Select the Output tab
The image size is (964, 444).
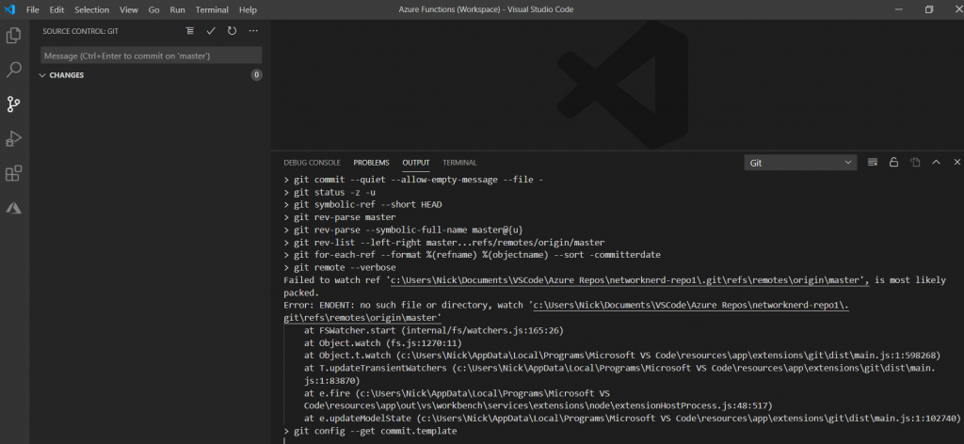coord(416,163)
